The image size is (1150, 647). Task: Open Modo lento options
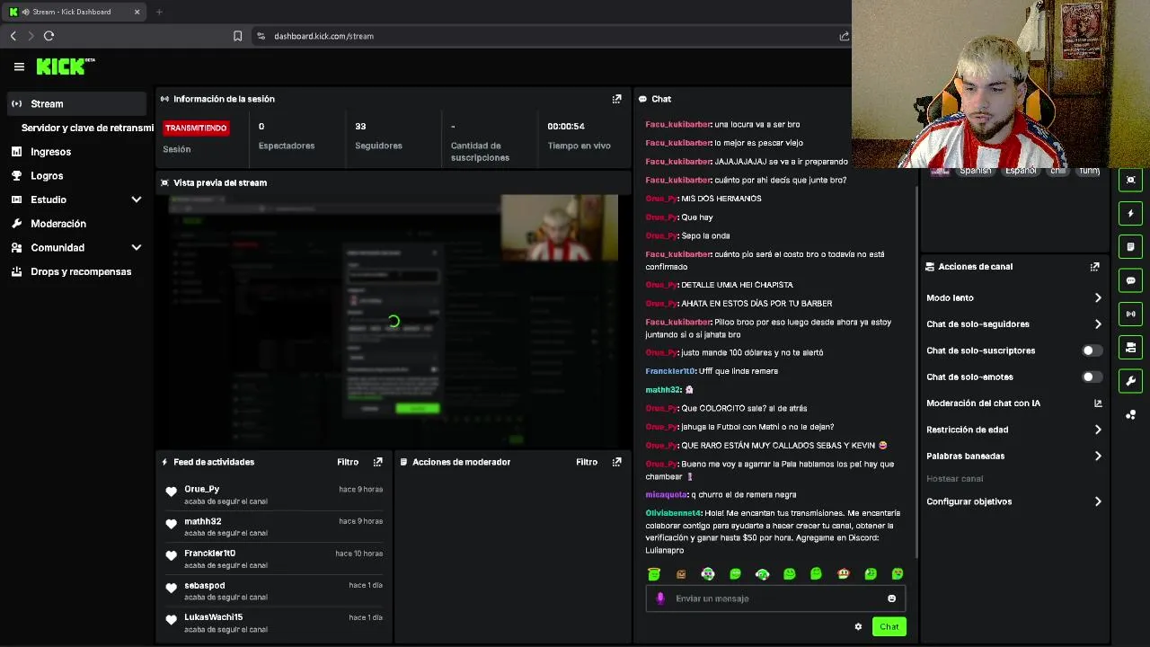tap(1013, 297)
